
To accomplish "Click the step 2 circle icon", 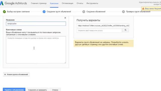I will click(x=44, y=12).
